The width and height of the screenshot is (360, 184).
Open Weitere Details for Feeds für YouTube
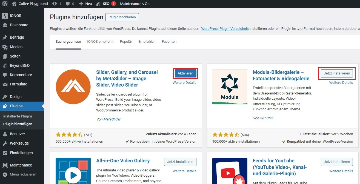[x=341, y=171]
